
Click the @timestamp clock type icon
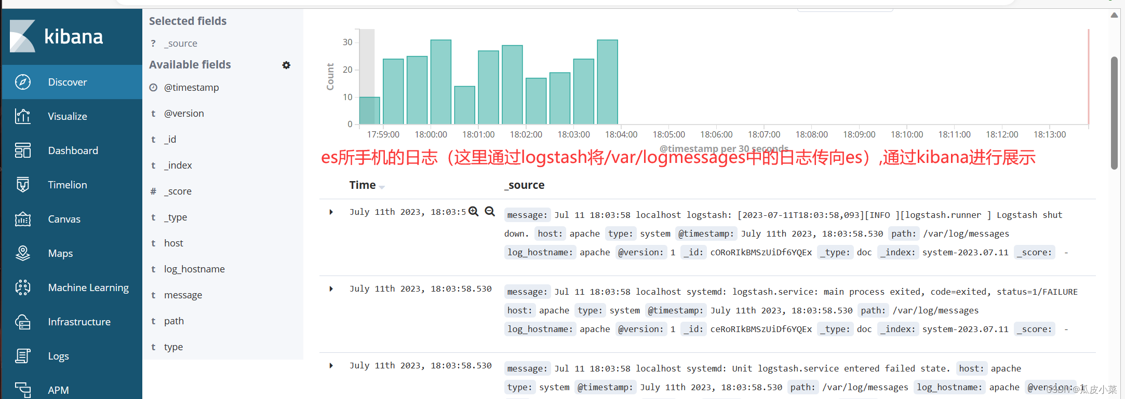pos(153,87)
